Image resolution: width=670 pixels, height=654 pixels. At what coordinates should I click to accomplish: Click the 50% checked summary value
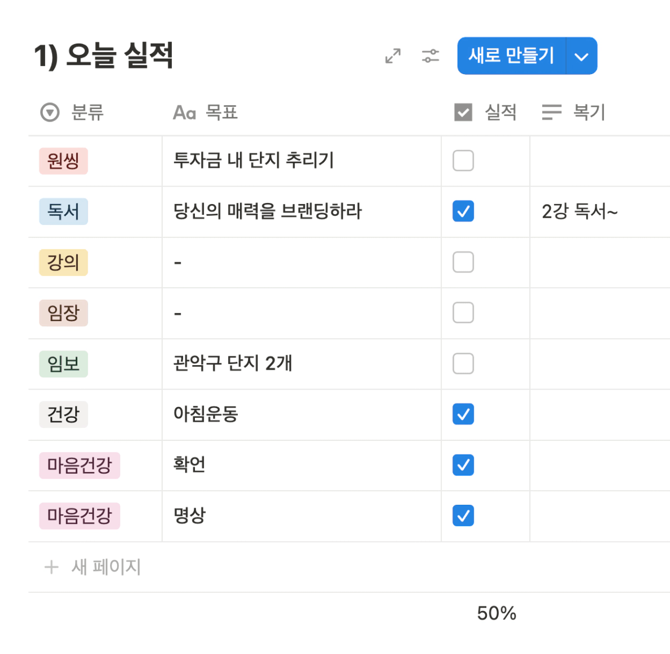click(497, 613)
